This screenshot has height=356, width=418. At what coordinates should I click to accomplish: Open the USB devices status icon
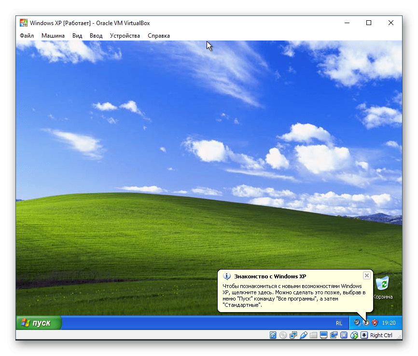[304, 335]
